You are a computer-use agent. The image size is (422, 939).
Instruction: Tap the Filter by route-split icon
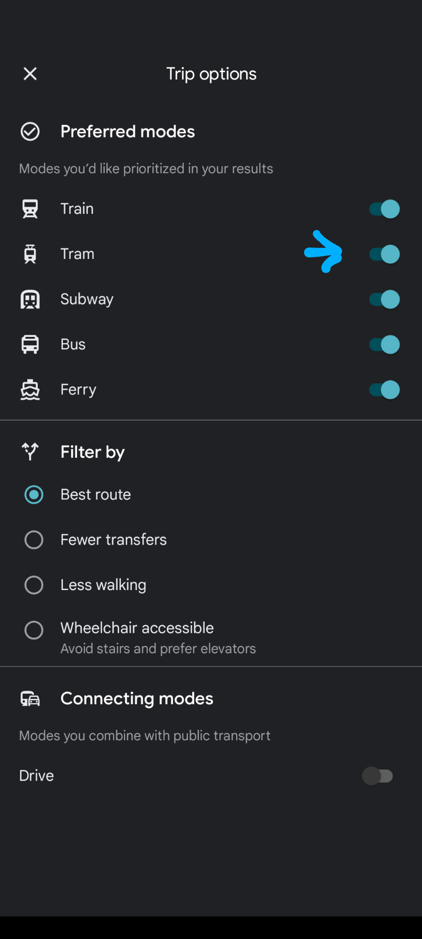click(x=30, y=451)
